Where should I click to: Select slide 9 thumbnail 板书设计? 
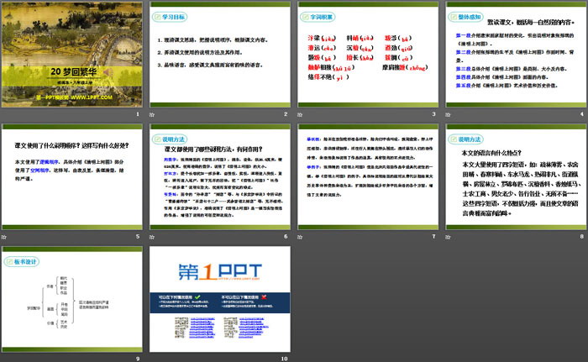[x=72, y=299]
